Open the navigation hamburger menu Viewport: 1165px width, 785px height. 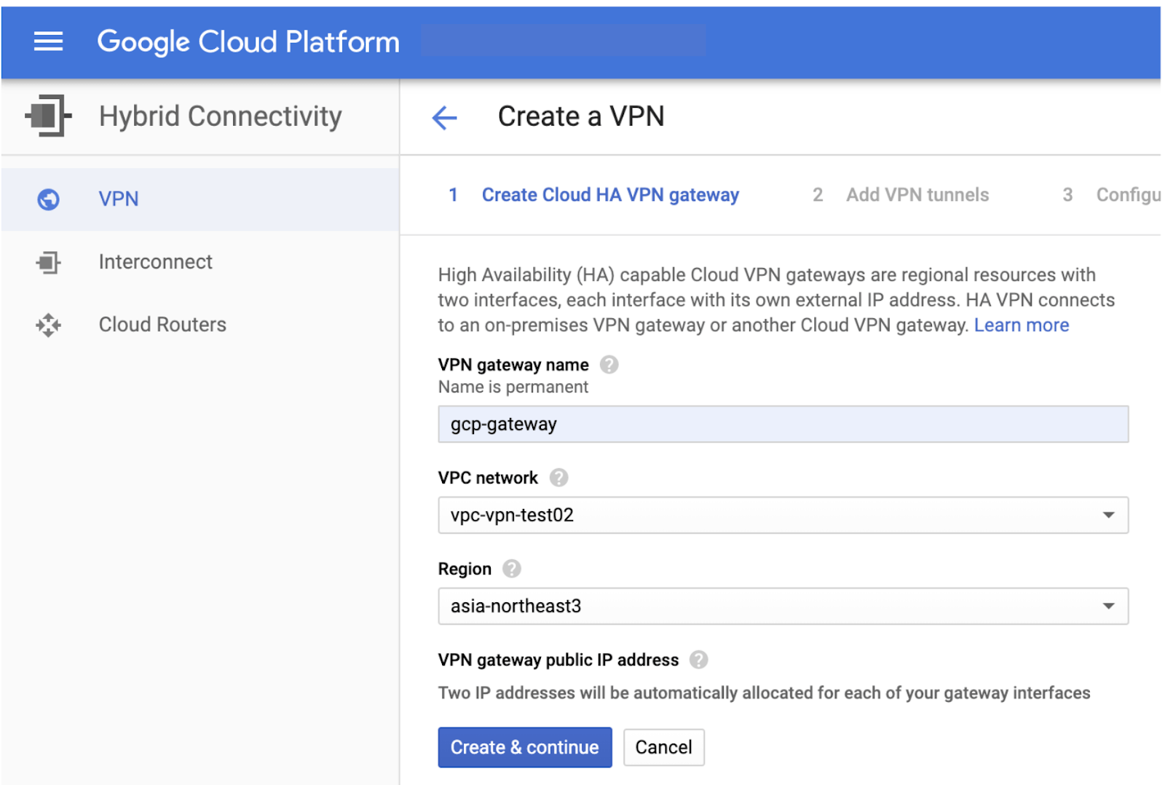[x=48, y=42]
